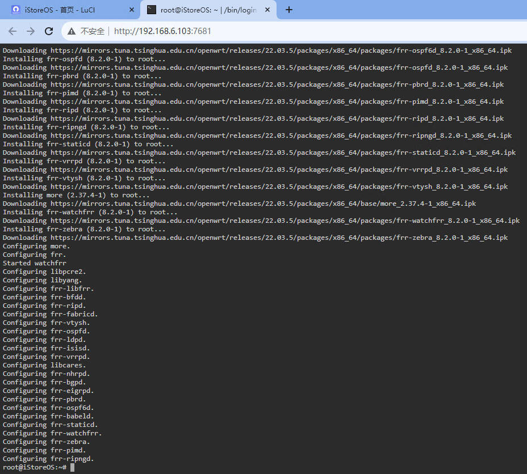Select the root@iStoreOS /bin/login tab

pos(208,10)
